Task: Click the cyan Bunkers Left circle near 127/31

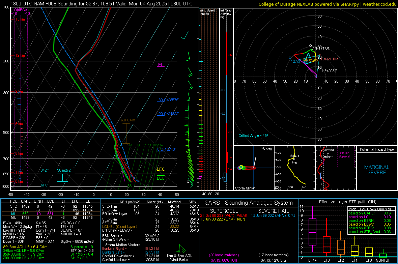Action: point(290,58)
